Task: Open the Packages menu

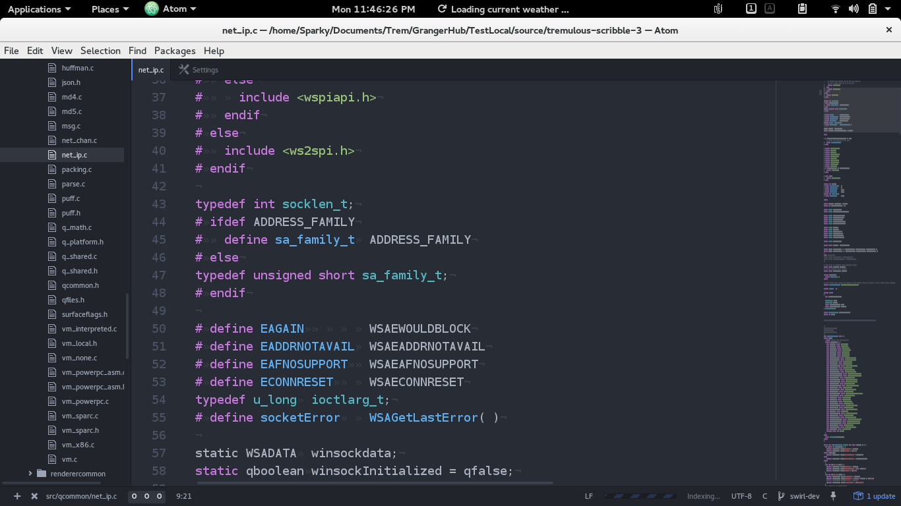Action: click(175, 51)
